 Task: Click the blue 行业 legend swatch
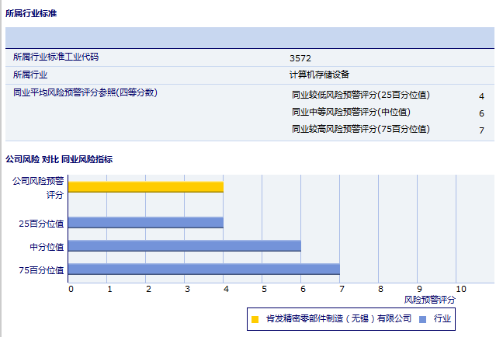pyautogui.click(x=422, y=319)
